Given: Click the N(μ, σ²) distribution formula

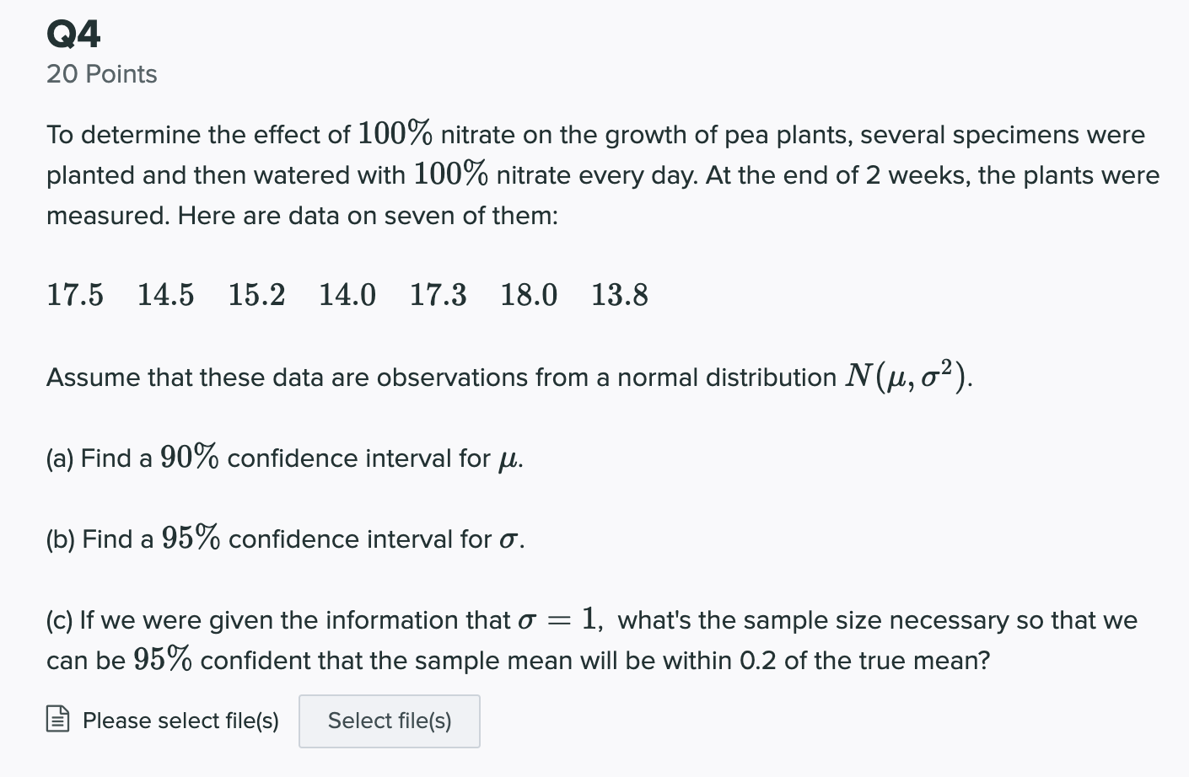Looking at the screenshot, I should 907,376.
